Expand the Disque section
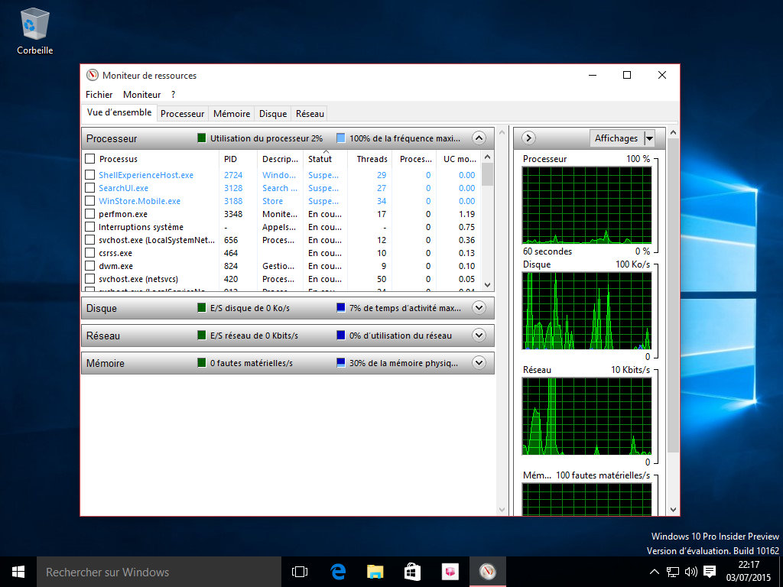This screenshot has height=587, width=783. pos(479,307)
